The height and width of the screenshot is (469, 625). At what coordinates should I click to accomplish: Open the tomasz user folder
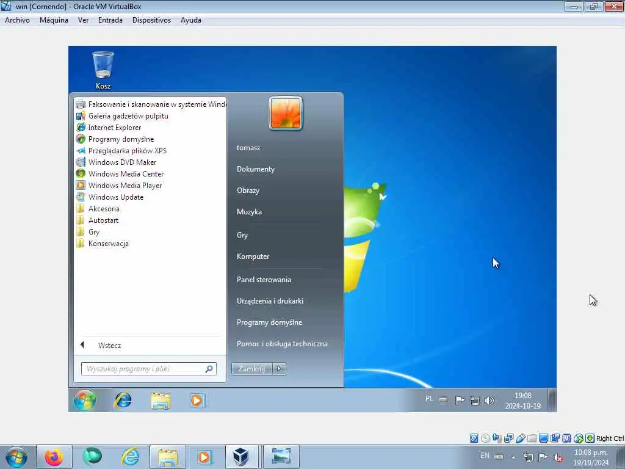pyautogui.click(x=248, y=148)
